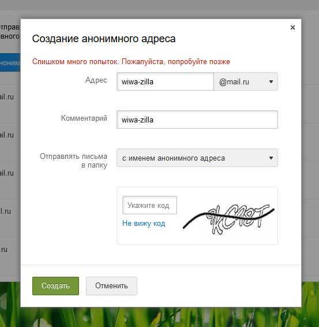Click the captcha image
319x327 pixels.
pos(228,219)
